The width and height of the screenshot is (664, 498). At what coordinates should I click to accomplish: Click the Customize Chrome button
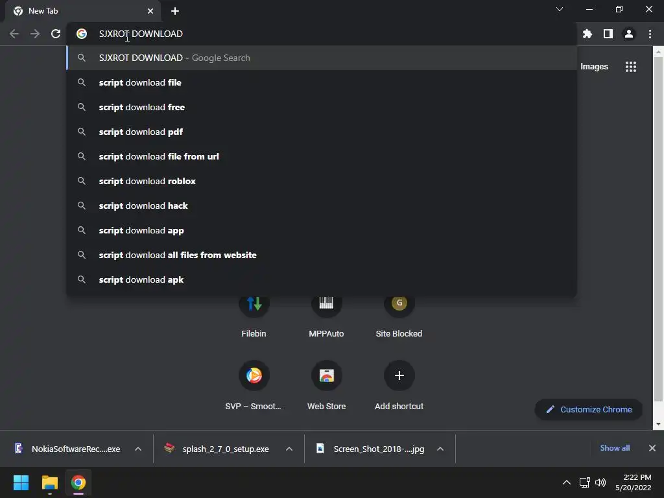(589, 410)
